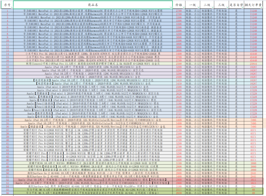Click price 3399 in row 36

point(179,127)
